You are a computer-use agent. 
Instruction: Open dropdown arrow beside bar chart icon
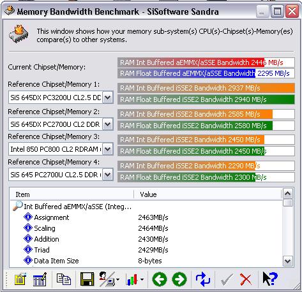pyautogui.click(x=142, y=279)
